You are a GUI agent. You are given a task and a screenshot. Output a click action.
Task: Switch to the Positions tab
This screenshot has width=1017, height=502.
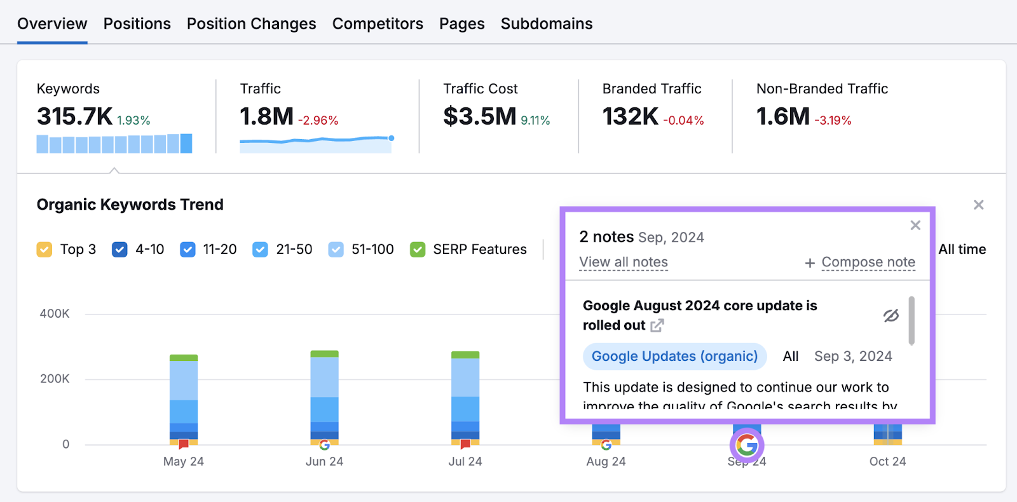point(137,24)
